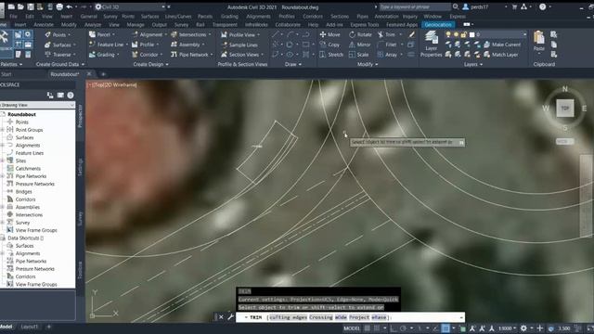
Task: Click the workspace settings gear in status bar
Action: pos(523,328)
